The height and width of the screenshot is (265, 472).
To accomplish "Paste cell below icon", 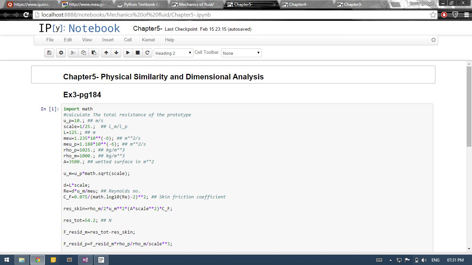I will 94,53.
